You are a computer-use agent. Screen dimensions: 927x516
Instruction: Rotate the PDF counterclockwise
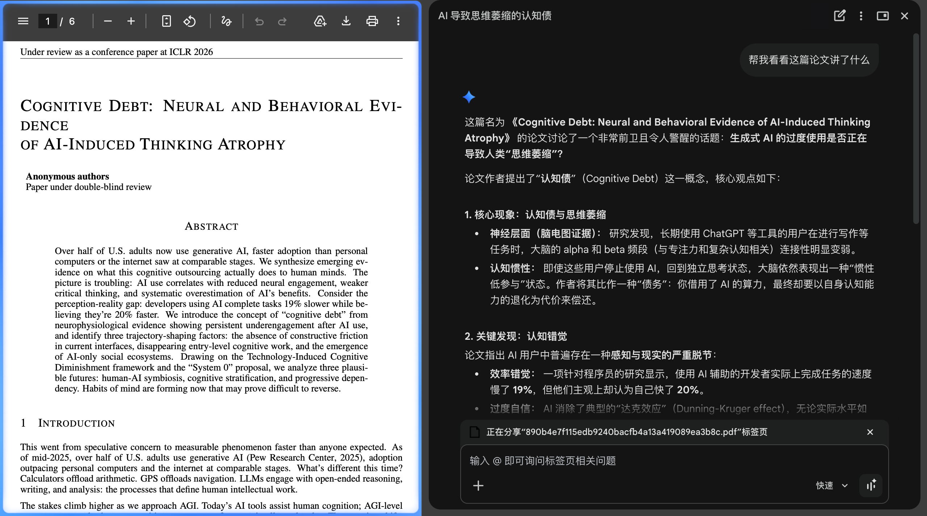pos(189,21)
